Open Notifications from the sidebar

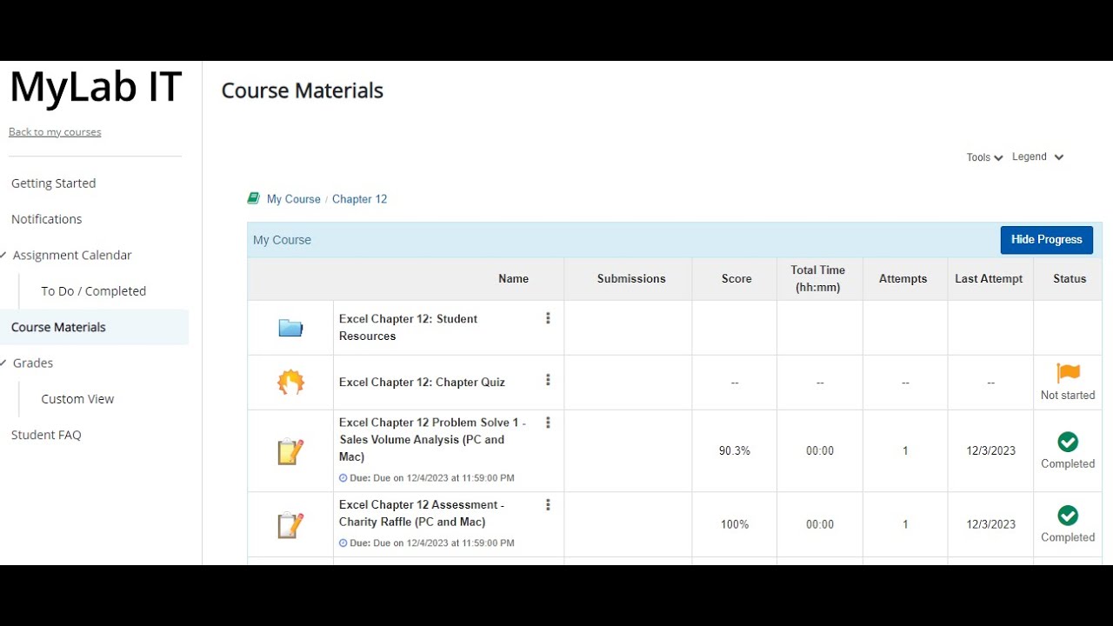coord(47,219)
